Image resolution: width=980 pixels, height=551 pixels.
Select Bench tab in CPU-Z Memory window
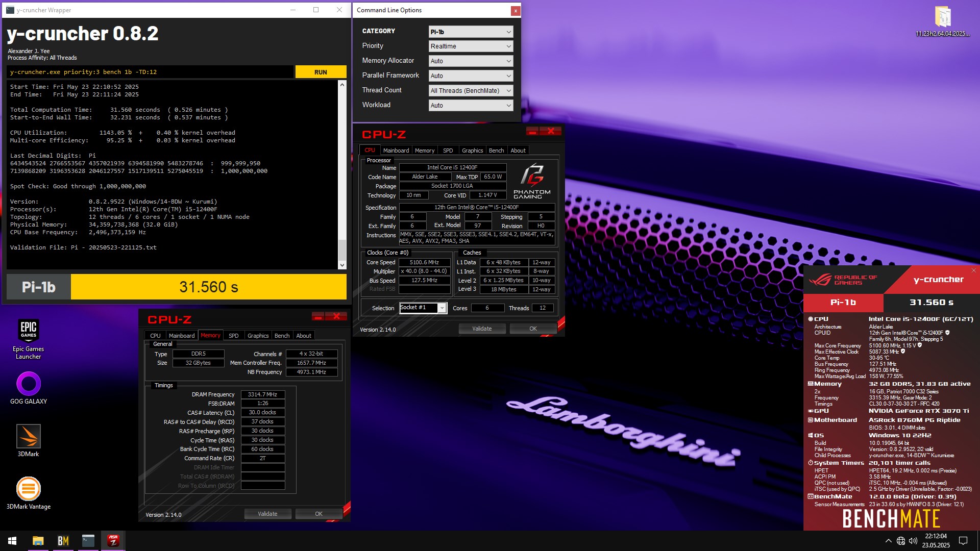point(282,336)
